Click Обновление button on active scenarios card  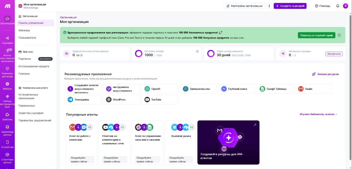(334, 54)
